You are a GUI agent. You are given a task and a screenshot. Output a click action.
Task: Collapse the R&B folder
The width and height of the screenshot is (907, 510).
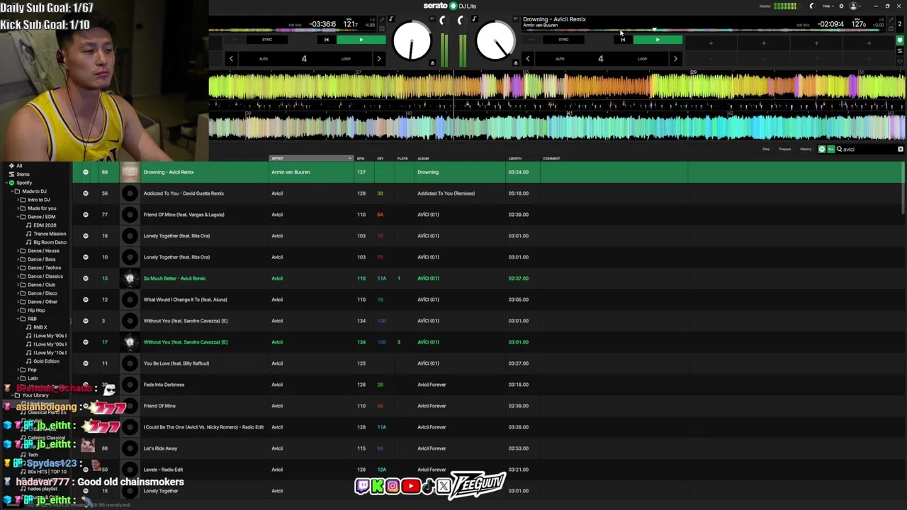17,319
